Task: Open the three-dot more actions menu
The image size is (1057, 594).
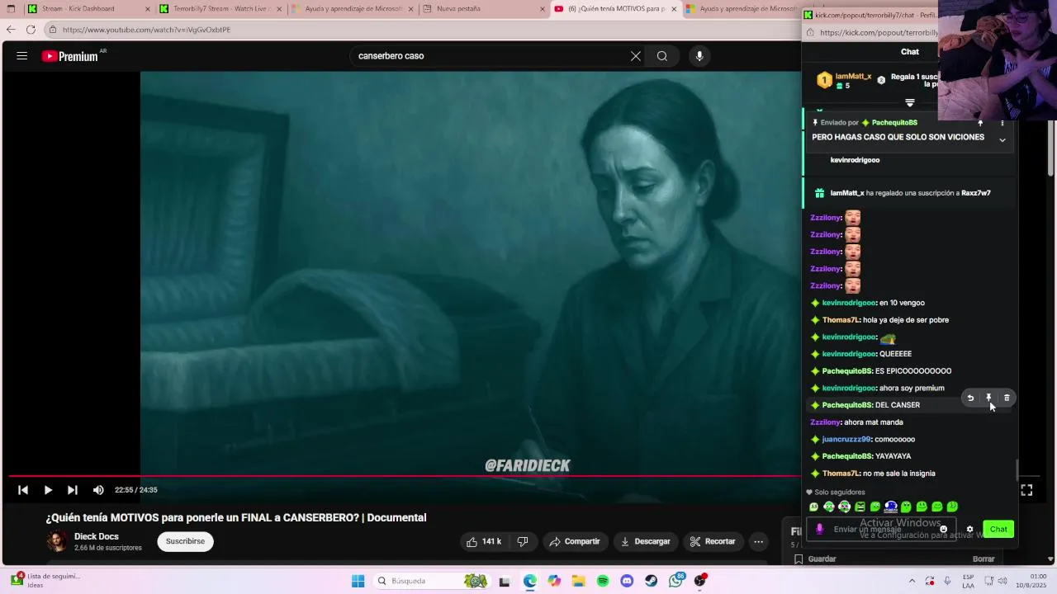Action: 758,541
